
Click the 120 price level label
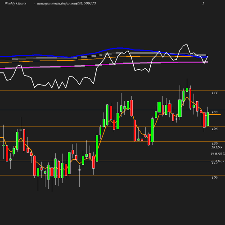(215, 144)
